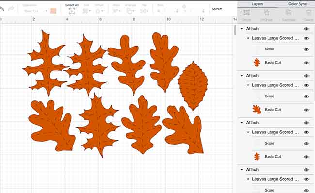Collapse second Leaves Large Scored group

248,85
